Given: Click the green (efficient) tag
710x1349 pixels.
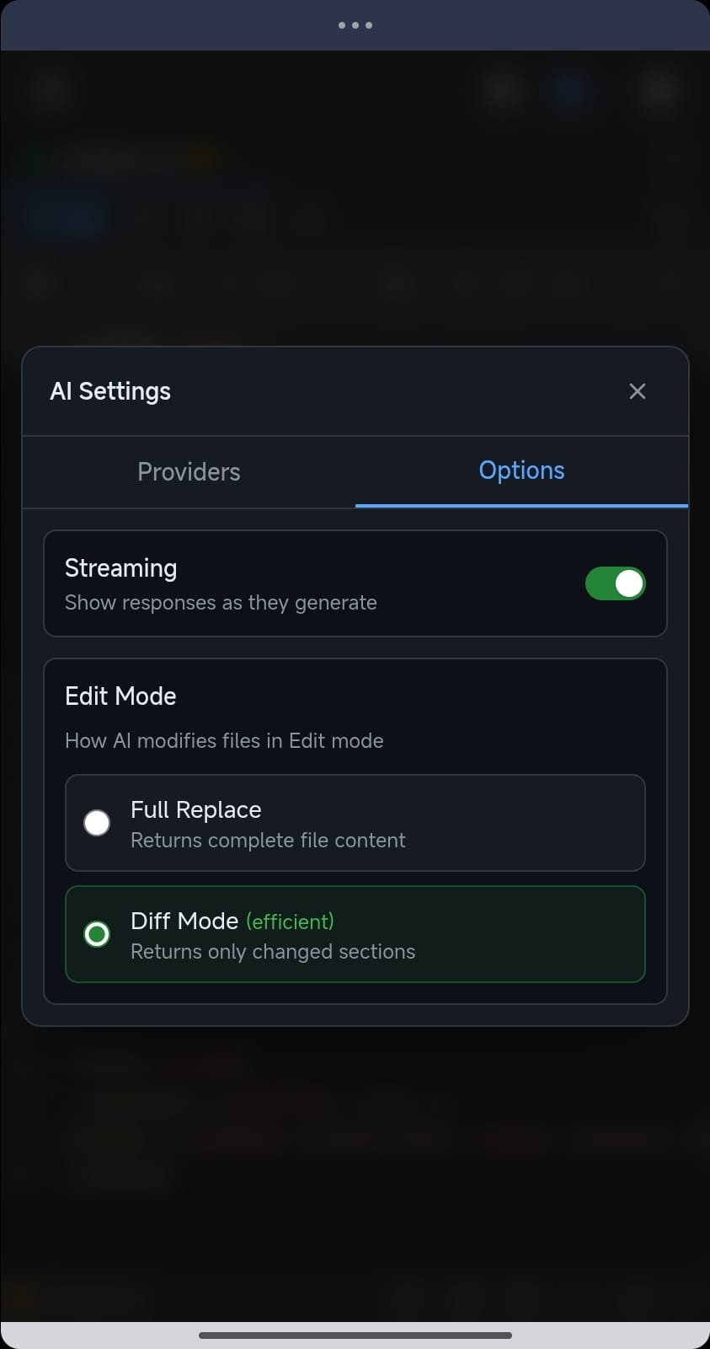Looking at the screenshot, I should click(x=290, y=922).
